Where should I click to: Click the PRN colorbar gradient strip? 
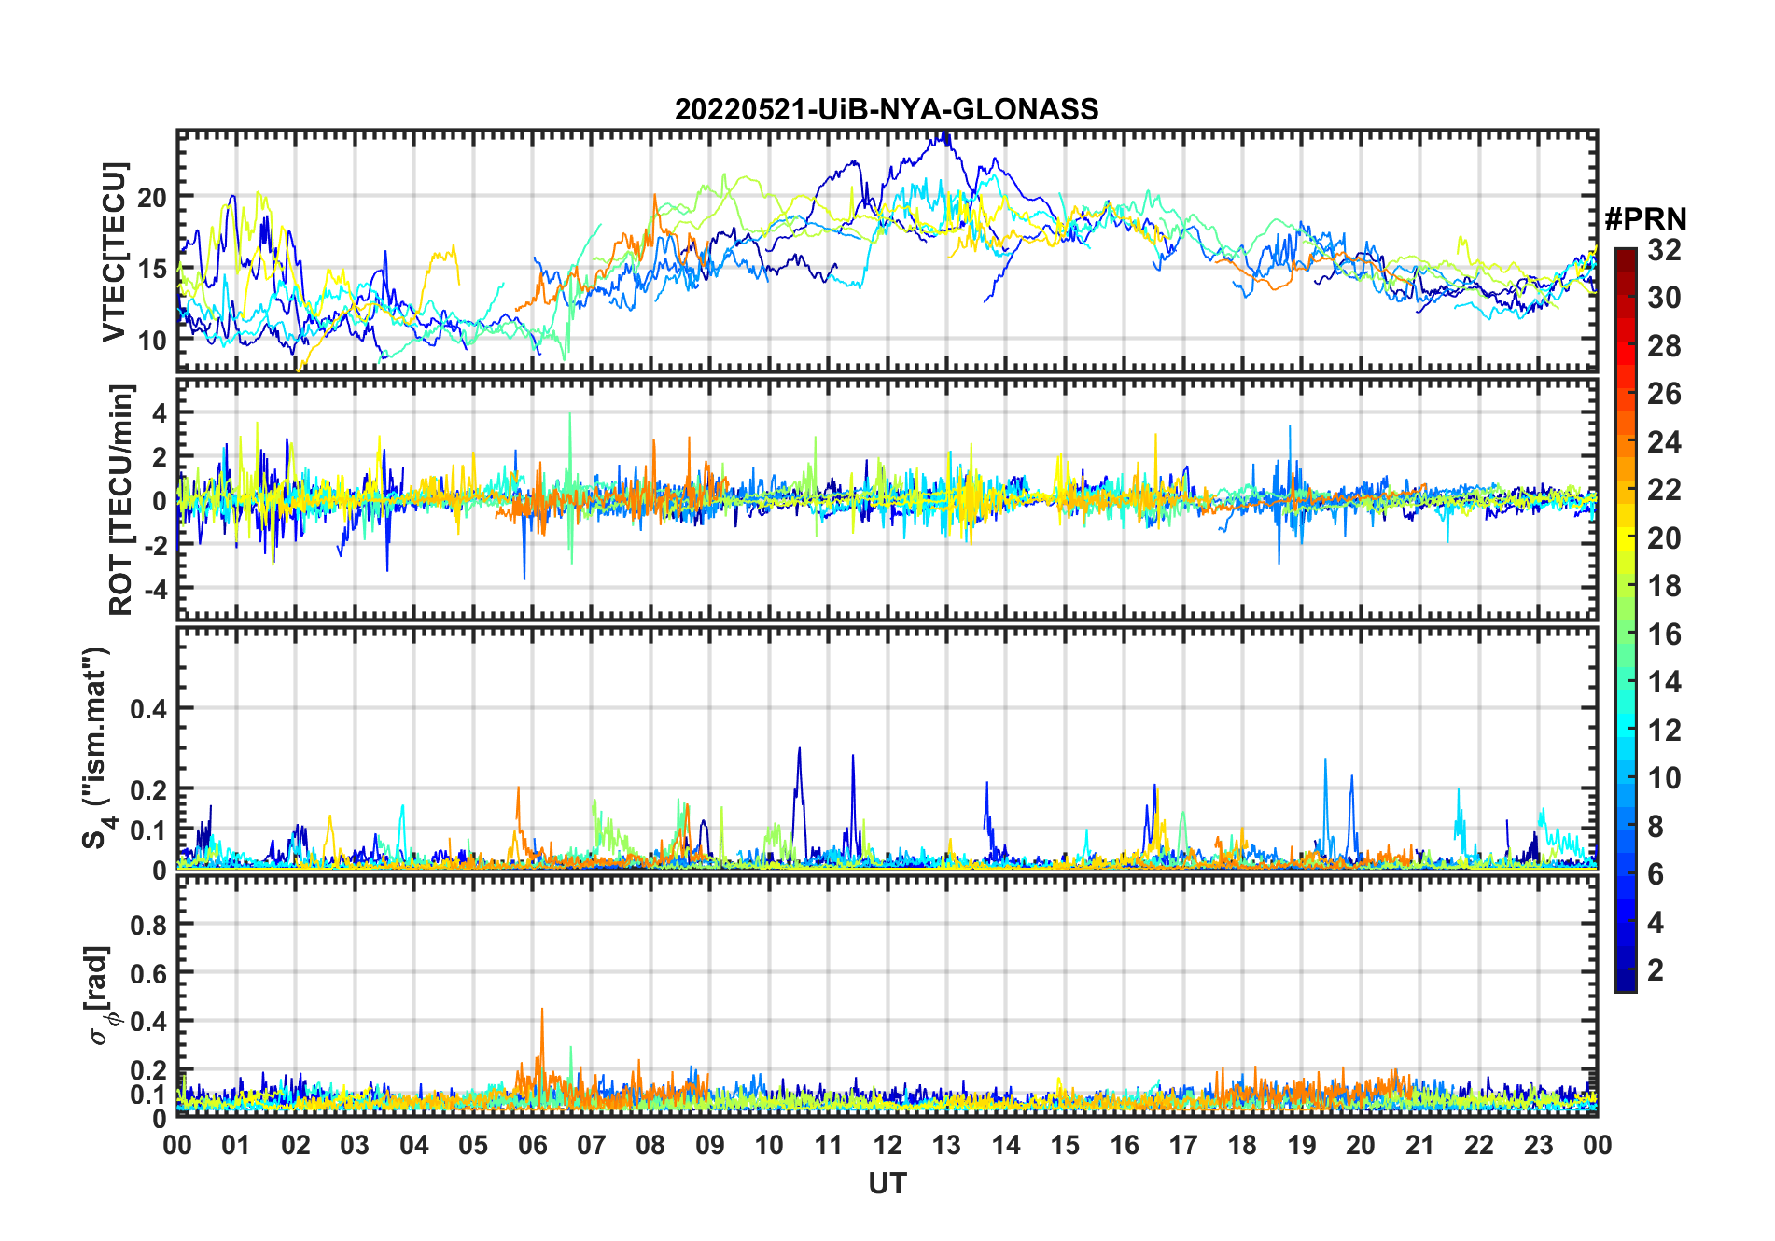pyautogui.click(x=1625, y=620)
